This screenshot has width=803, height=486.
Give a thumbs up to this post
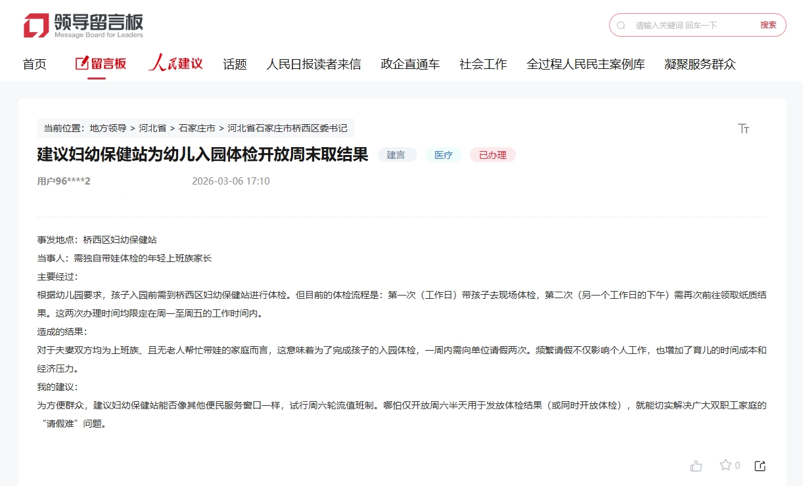(696, 465)
